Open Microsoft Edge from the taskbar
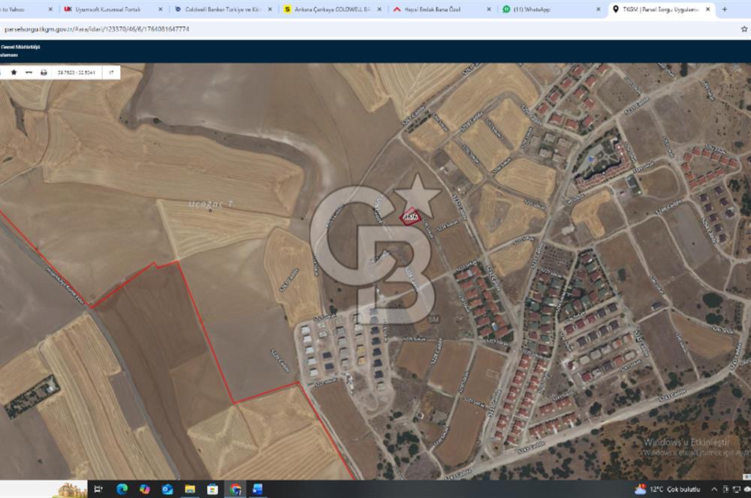Image resolution: width=751 pixels, height=498 pixels. point(122,489)
